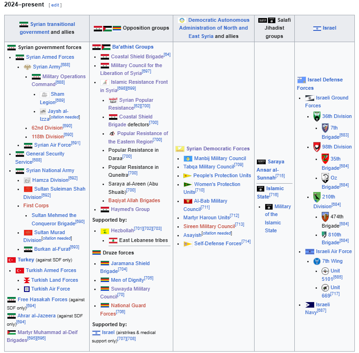Open Democratic Autonomous Administration of North and East Syria
This screenshot has width=359, height=353.
tap(214, 28)
